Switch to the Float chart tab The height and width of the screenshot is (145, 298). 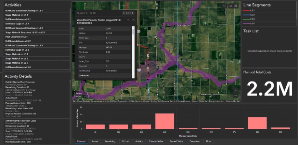[208, 141]
